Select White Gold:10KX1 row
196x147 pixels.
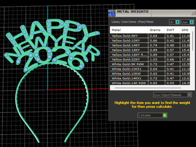coord(150,69)
